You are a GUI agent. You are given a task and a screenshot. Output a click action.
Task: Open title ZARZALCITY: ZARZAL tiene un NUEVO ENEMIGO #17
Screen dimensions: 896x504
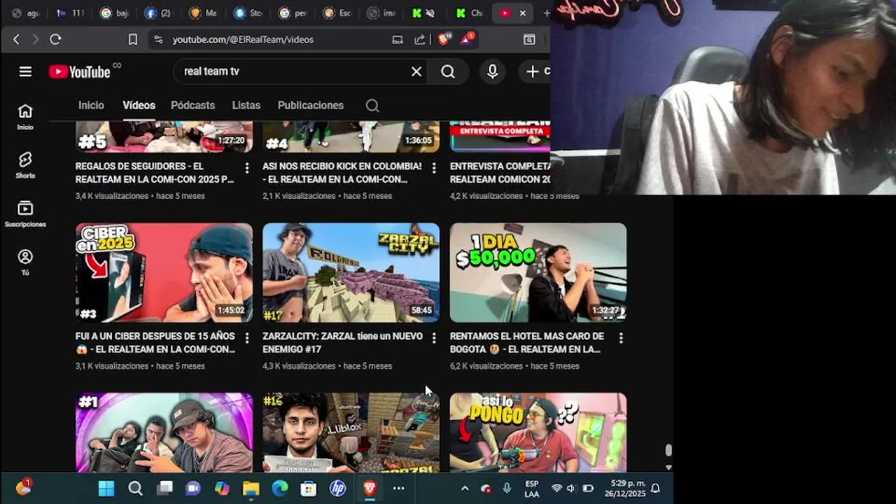coord(342,342)
